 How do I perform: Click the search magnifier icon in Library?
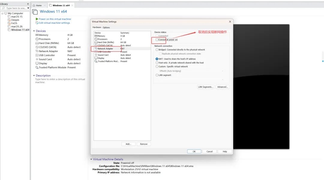click(4, 8)
